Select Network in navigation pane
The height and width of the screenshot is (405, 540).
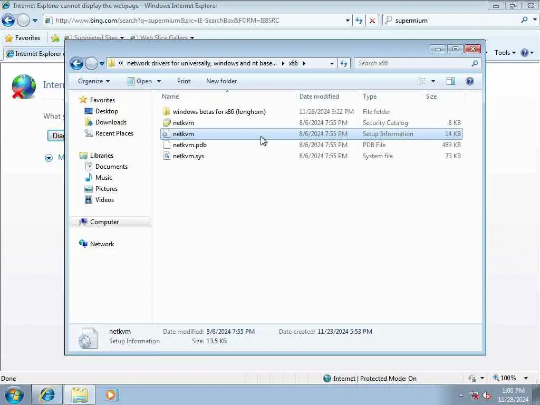[x=97, y=244]
